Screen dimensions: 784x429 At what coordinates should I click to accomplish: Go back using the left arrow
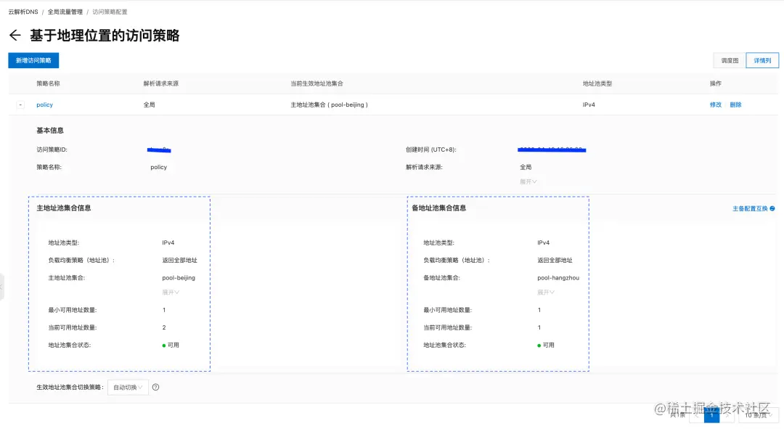tap(15, 36)
